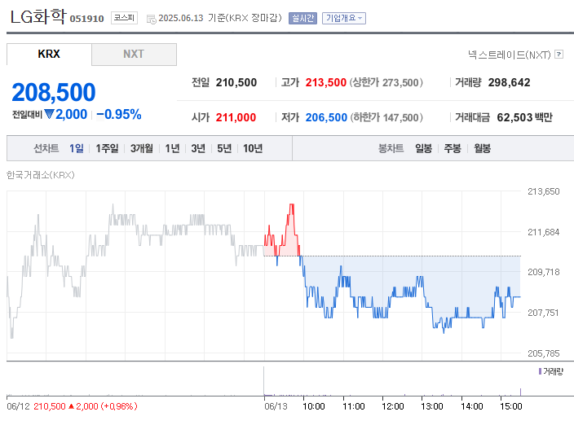Screen dimensions: 574x425
Task: Click the 15:00 time axis label
Action: click(x=511, y=406)
